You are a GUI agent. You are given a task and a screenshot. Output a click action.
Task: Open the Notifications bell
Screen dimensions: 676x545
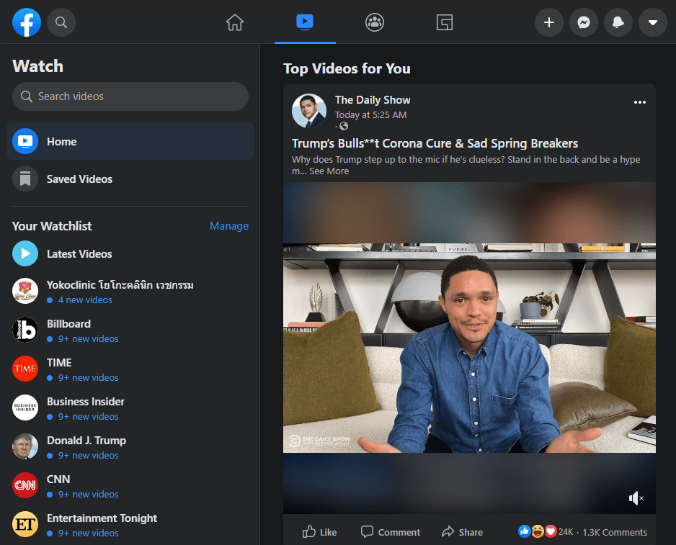pyautogui.click(x=618, y=22)
